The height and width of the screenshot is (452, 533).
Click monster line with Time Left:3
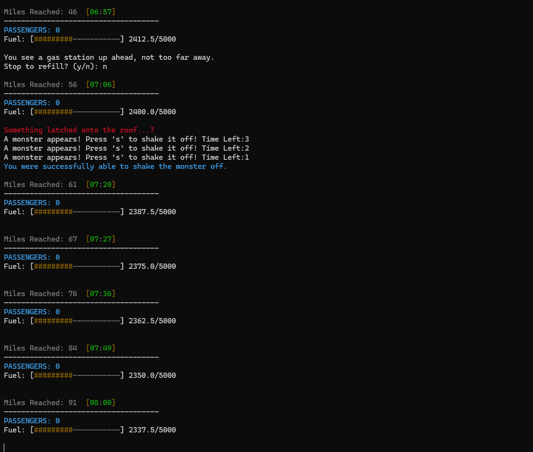click(x=127, y=139)
